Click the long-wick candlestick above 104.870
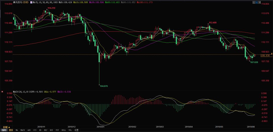273x132 pixels. [99, 69]
